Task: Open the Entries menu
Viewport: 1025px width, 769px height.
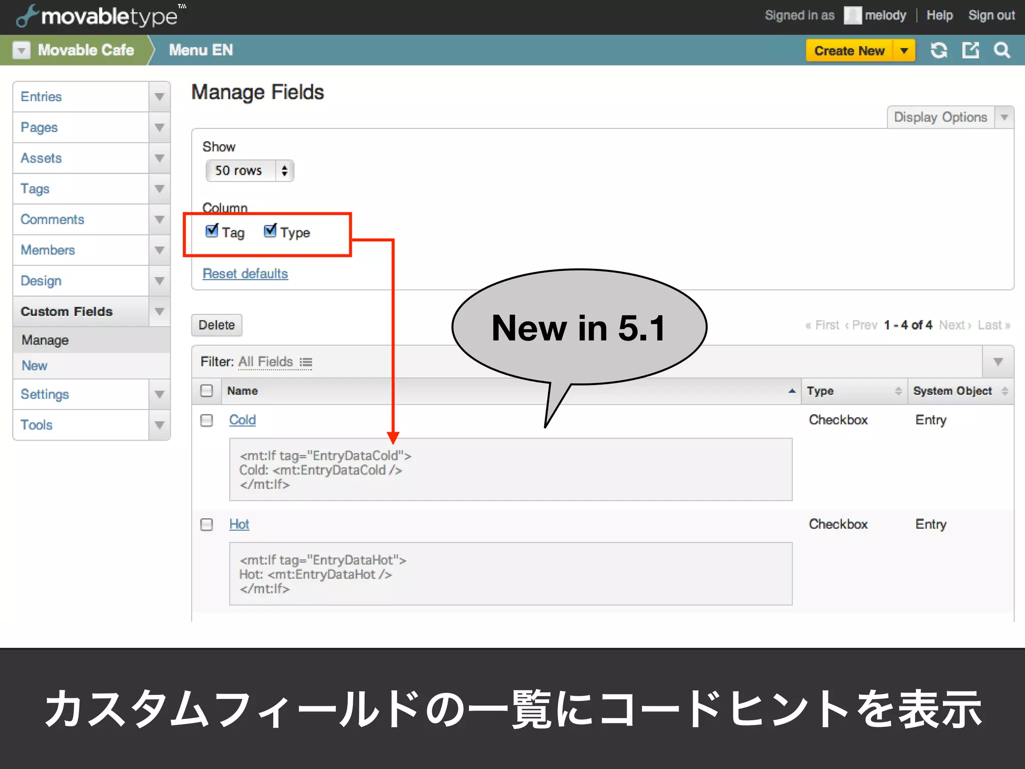Action: point(81,97)
